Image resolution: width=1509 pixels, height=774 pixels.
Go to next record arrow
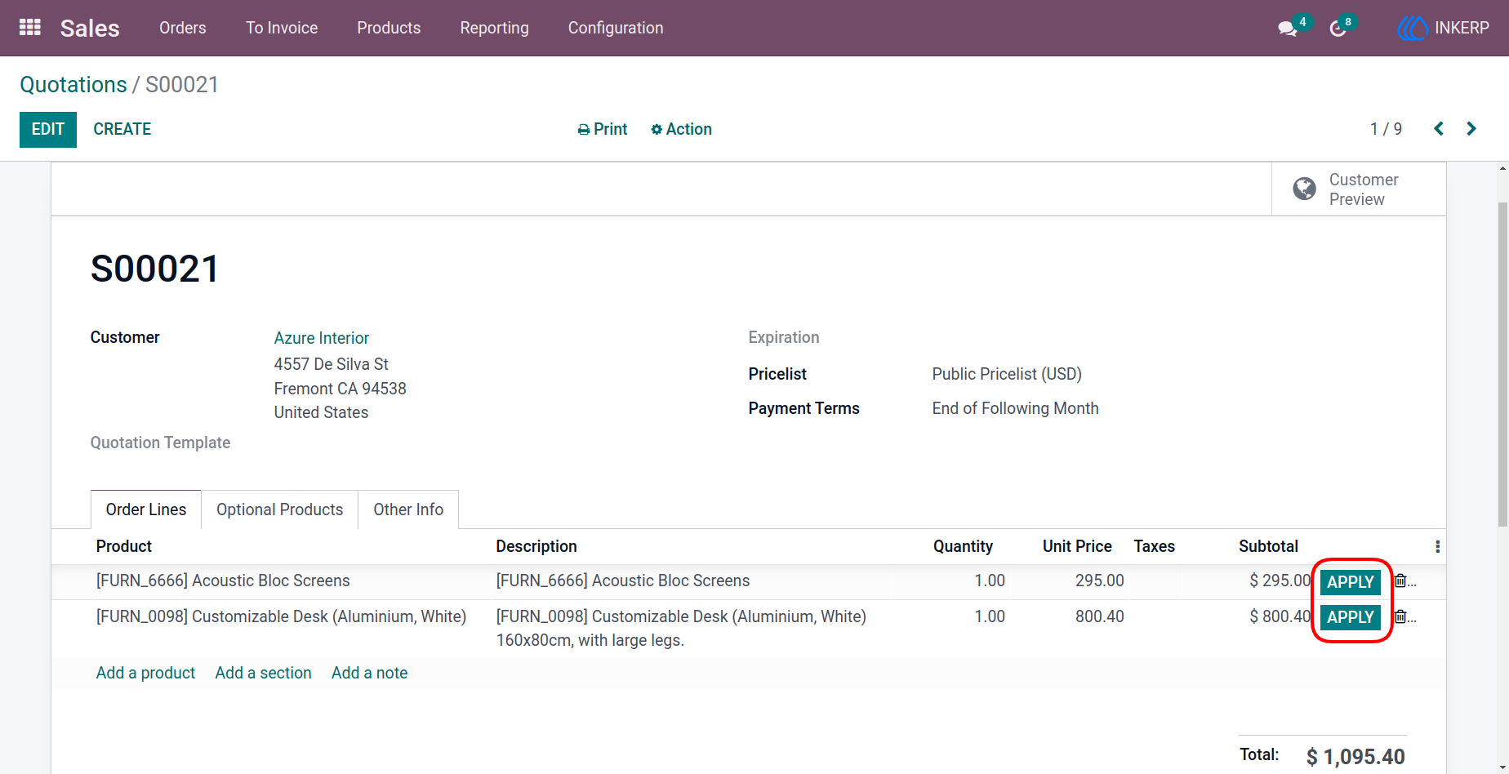click(x=1471, y=129)
